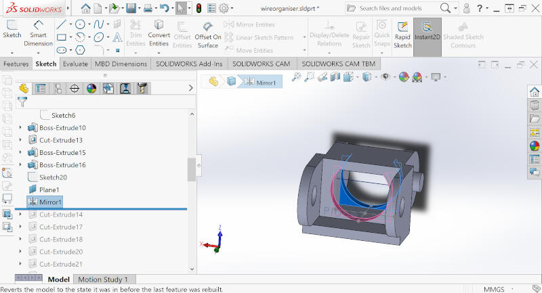Click the Section View icon

(x=335, y=77)
